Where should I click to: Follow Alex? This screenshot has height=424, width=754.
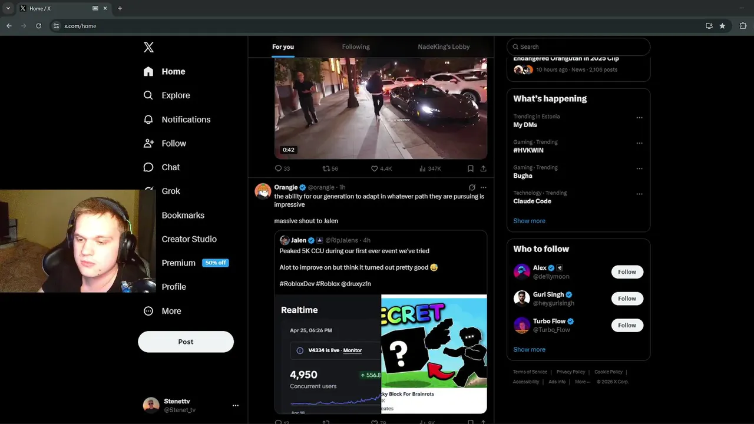tap(627, 272)
